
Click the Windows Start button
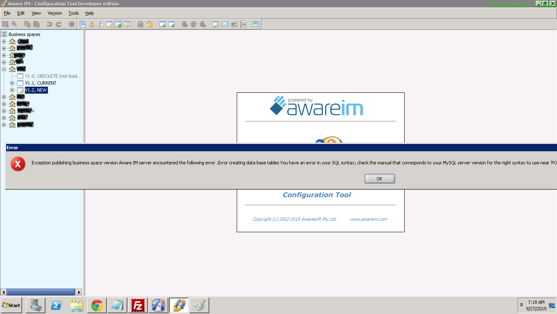[11, 305]
